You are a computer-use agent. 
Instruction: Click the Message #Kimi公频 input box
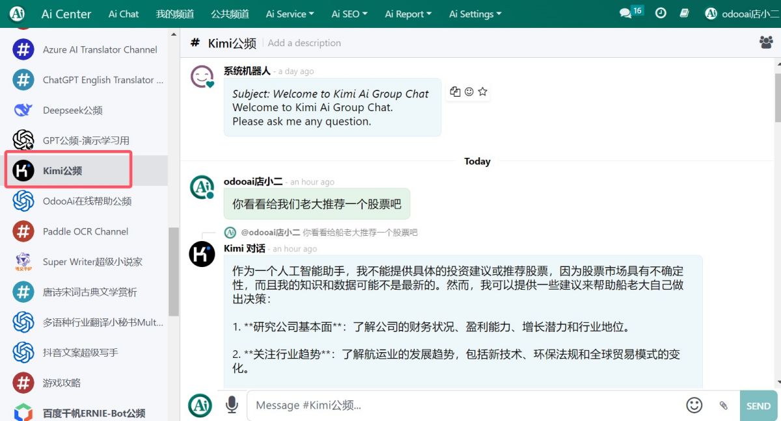click(x=465, y=405)
